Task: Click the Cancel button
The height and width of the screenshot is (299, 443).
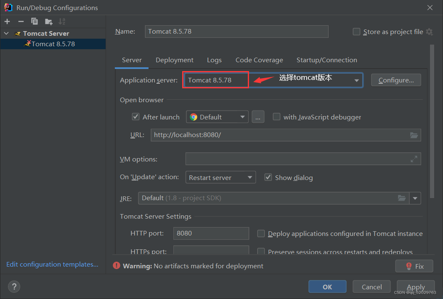Action: click(x=372, y=287)
